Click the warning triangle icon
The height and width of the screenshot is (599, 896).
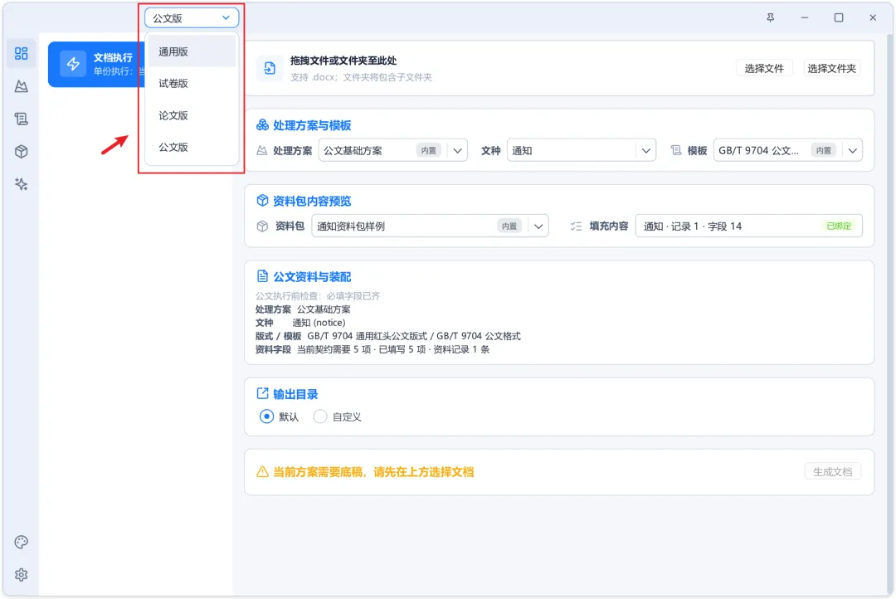262,471
